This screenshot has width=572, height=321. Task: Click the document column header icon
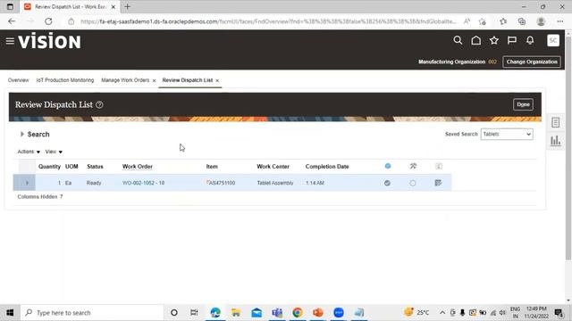tap(439, 167)
